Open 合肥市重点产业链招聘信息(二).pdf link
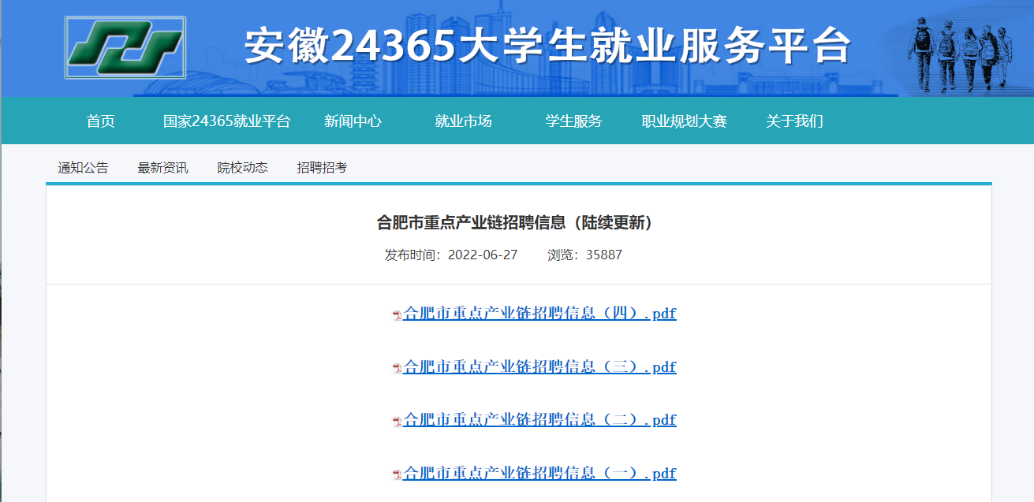Image resolution: width=1034 pixels, height=502 pixels. 539,420
